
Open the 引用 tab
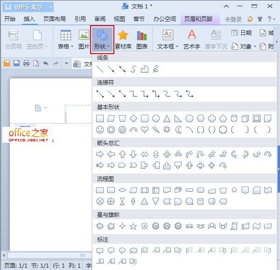(80, 19)
